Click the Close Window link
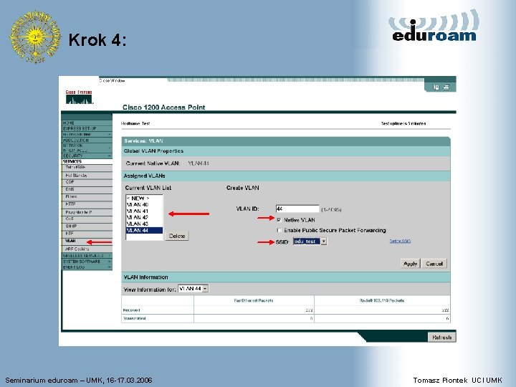The height and width of the screenshot is (387, 516). point(112,80)
